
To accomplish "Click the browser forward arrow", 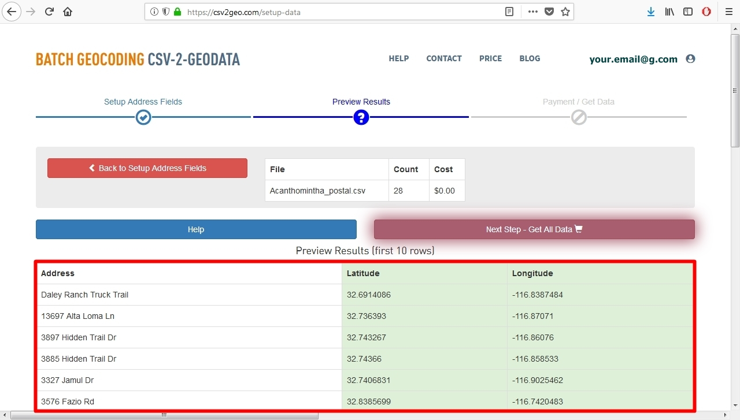I will point(31,12).
